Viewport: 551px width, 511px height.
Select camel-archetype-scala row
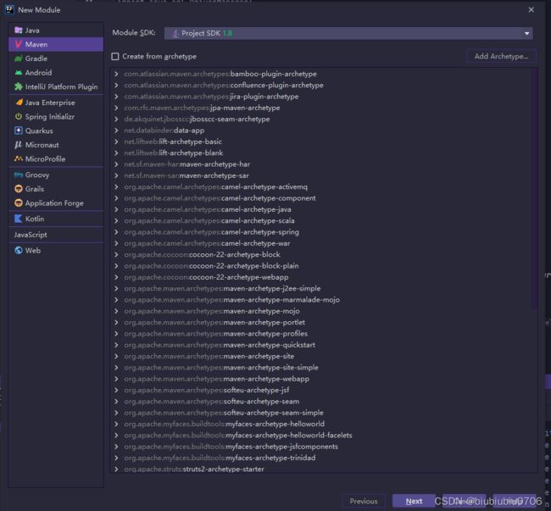click(324, 220)
